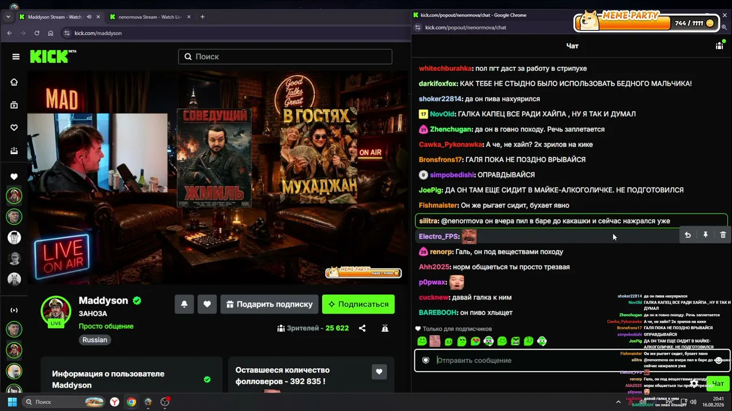The width and height of the screenshot is (732, 411).
Task: Open the Kick hamburger sidebar menu
Action: 16,57
